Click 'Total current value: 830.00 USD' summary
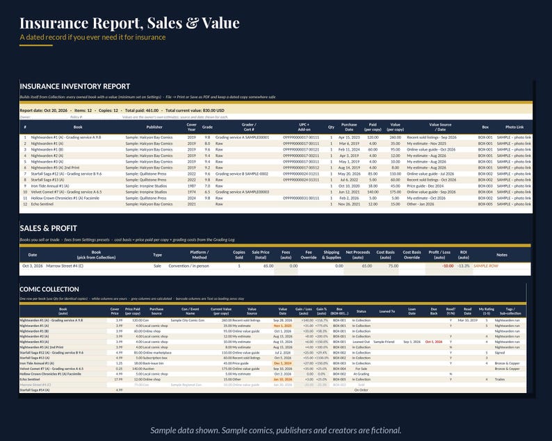Screen dimensions: 552x441 195,110
